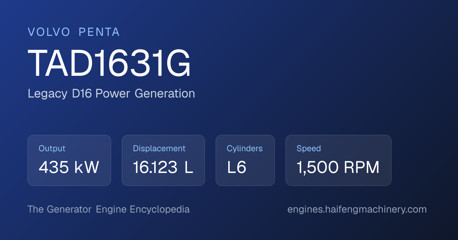
Task: Select the L6 cylinder value
Action: click(x=237, y=168)
